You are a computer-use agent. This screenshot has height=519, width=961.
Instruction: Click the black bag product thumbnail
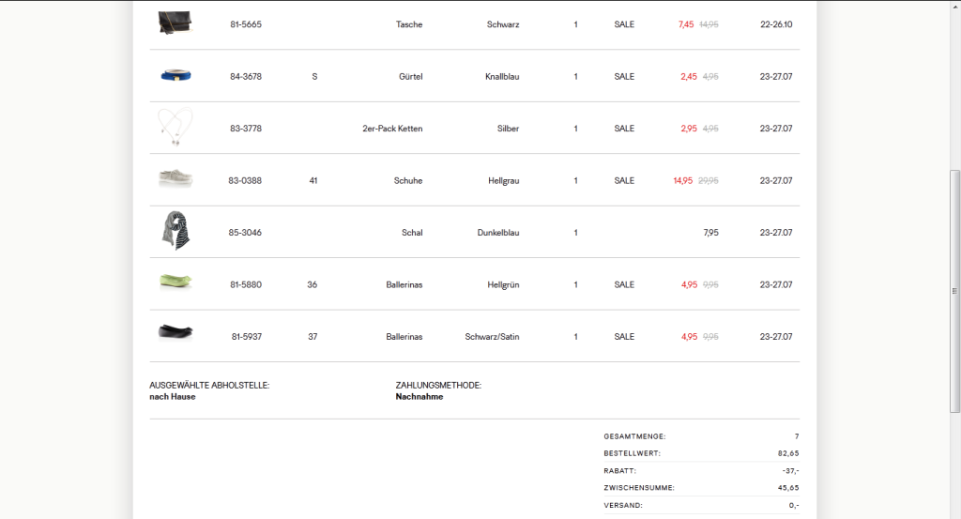pos(175,23)
